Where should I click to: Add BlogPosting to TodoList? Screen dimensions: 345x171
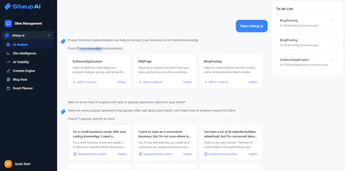point(216,82)
